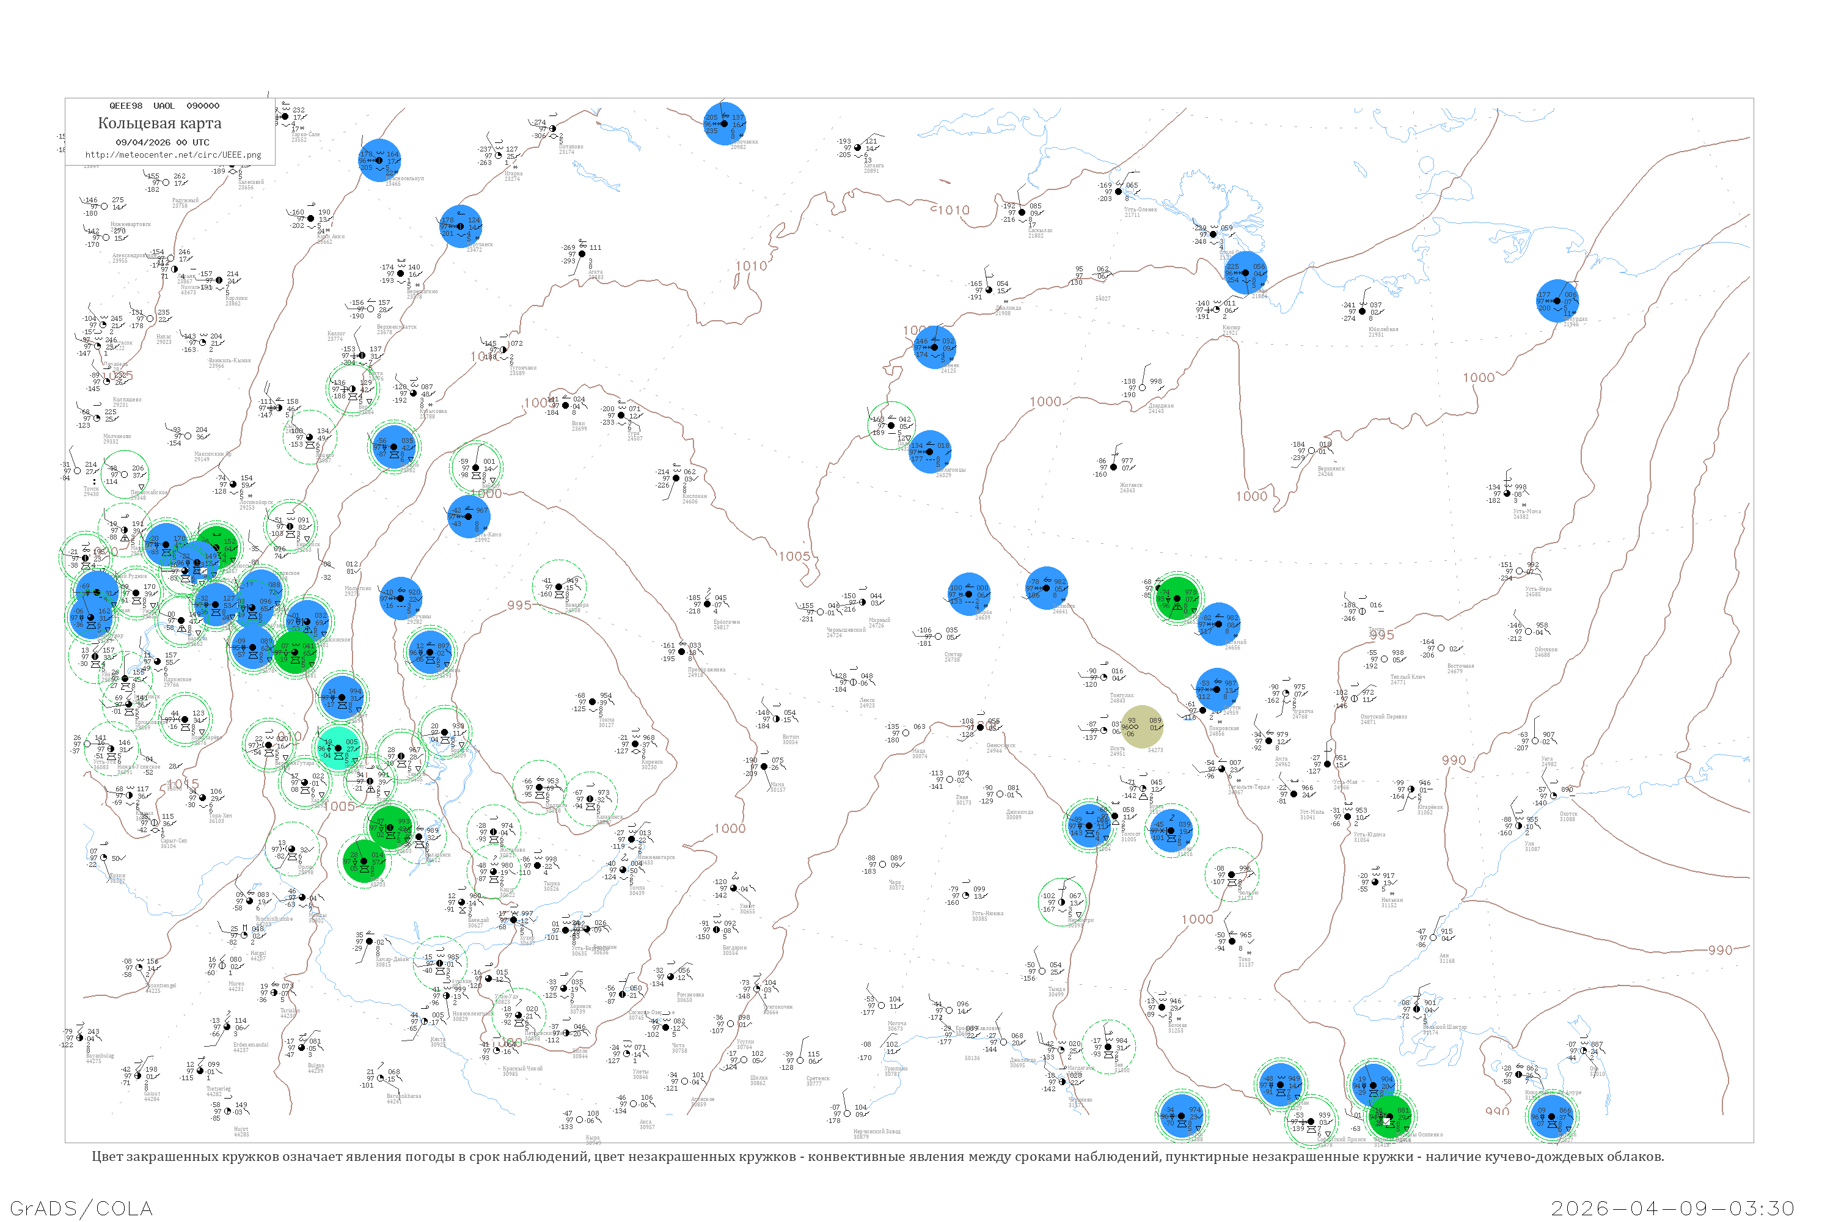Click blue circle at Батамай station

1219,624
